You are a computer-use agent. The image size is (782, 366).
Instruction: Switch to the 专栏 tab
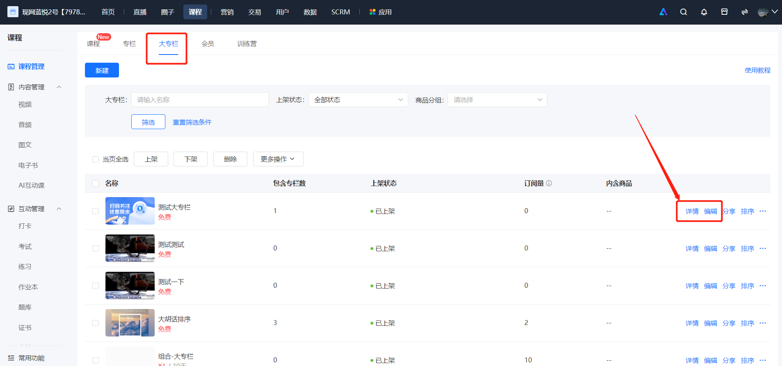[x=129, y=43]
